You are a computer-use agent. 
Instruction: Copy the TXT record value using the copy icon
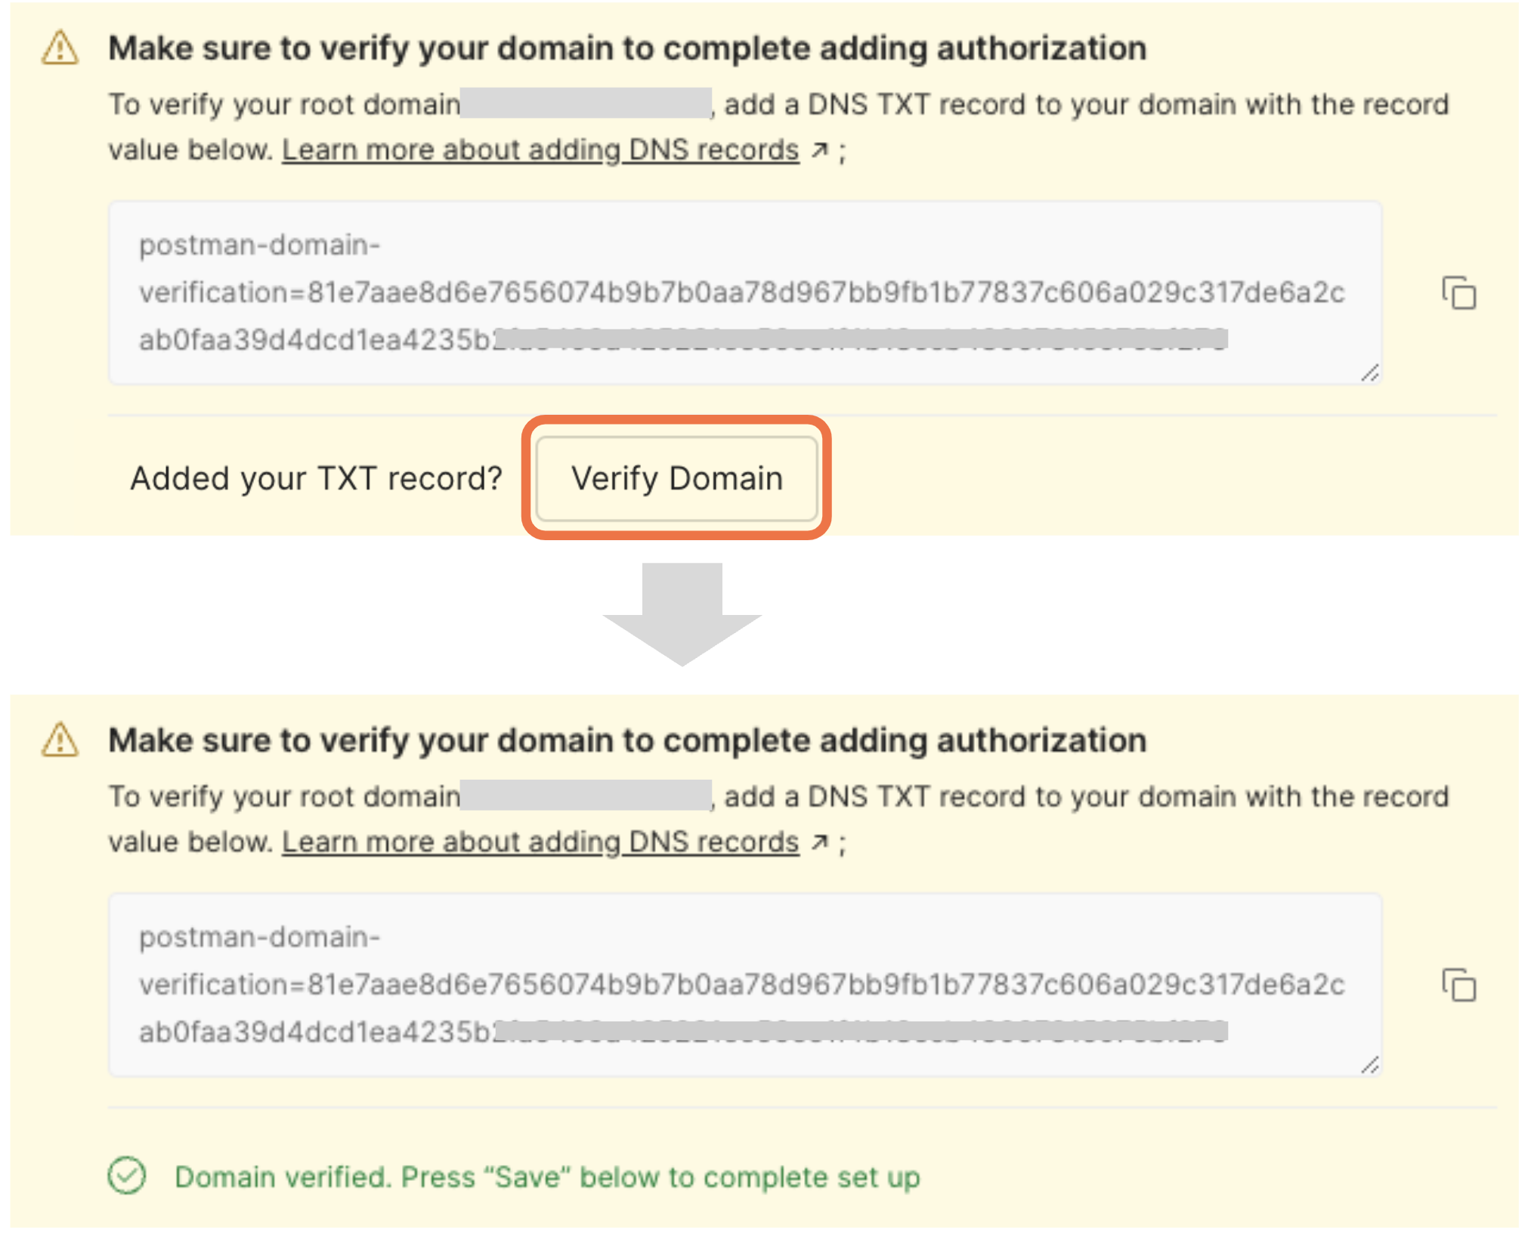(x=1458, y=294)
